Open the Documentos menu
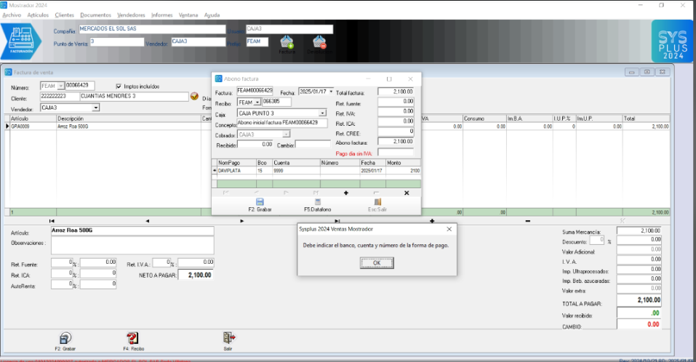Image resolution: width=696 pixels, height=362 pixels. pos(95,15)
